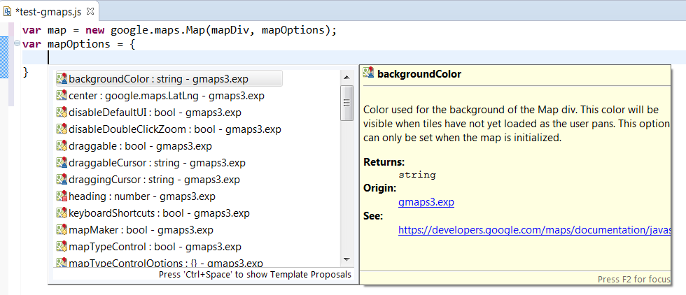Click 'Press F2 for focus' status text

click(633, 279)
